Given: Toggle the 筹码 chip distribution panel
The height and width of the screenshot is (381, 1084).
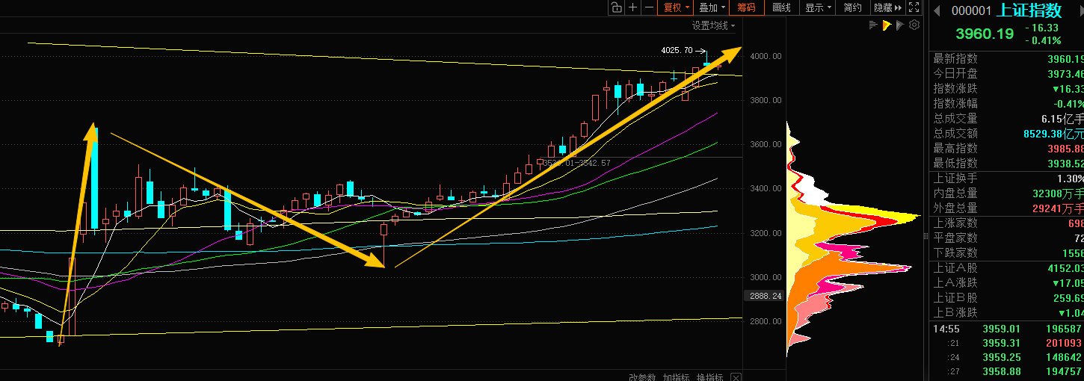Looking at the screenshot, I should pos(746,7).
